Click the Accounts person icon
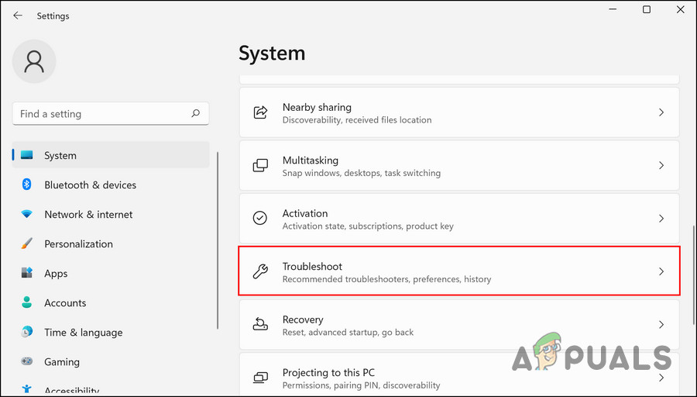 point(26,302)
